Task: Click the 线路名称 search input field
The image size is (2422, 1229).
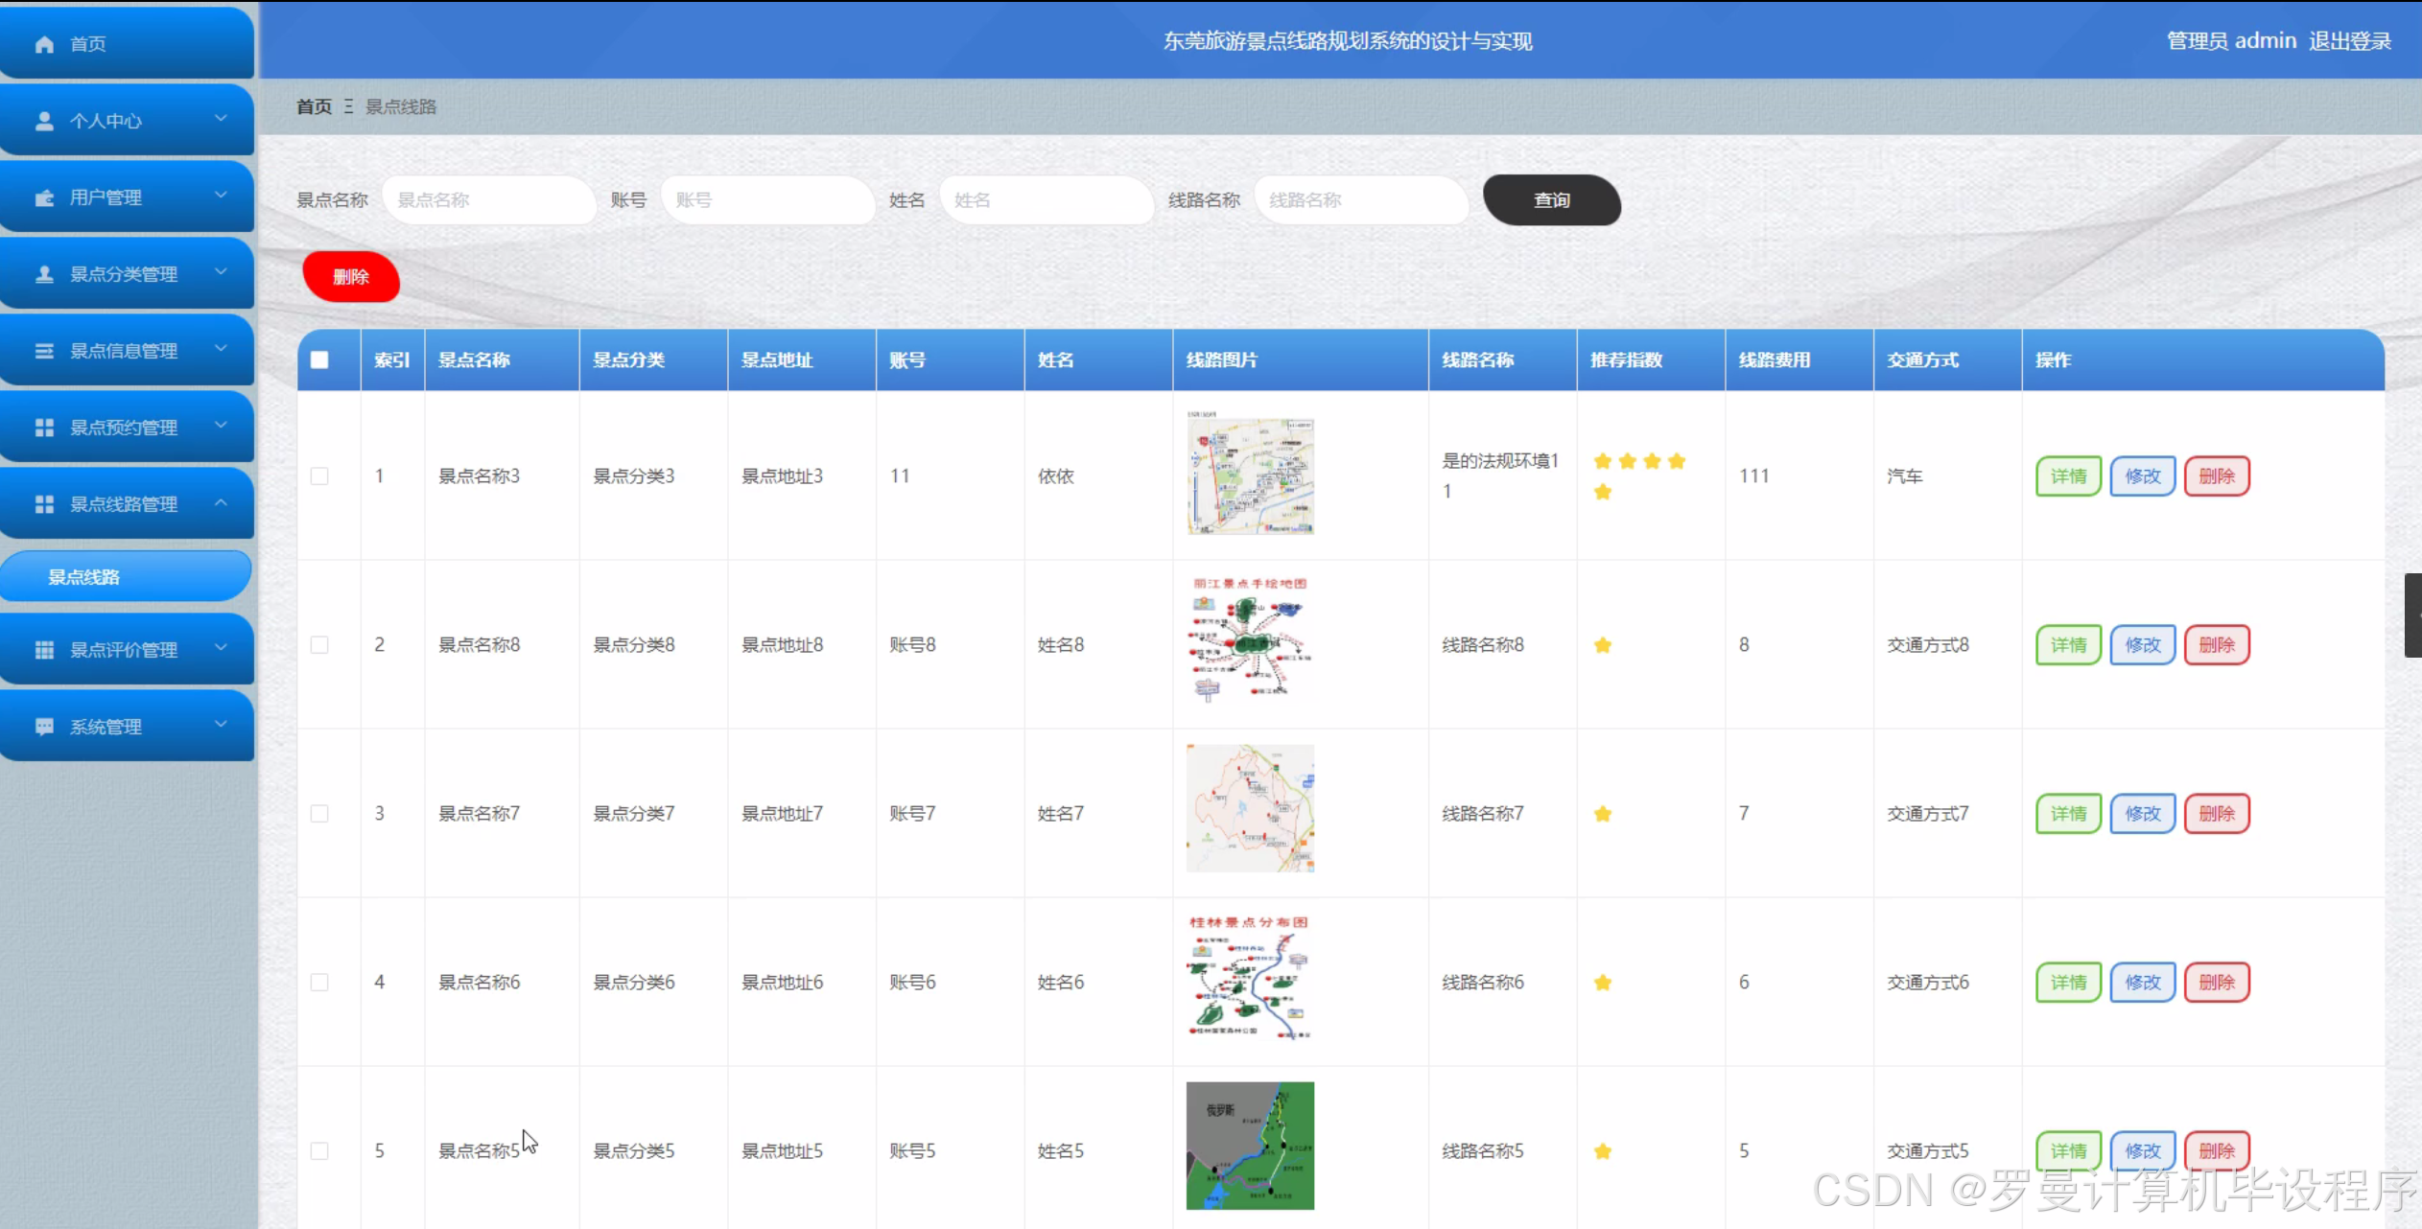Action: pyautogui.click(x=1360, y=200)
